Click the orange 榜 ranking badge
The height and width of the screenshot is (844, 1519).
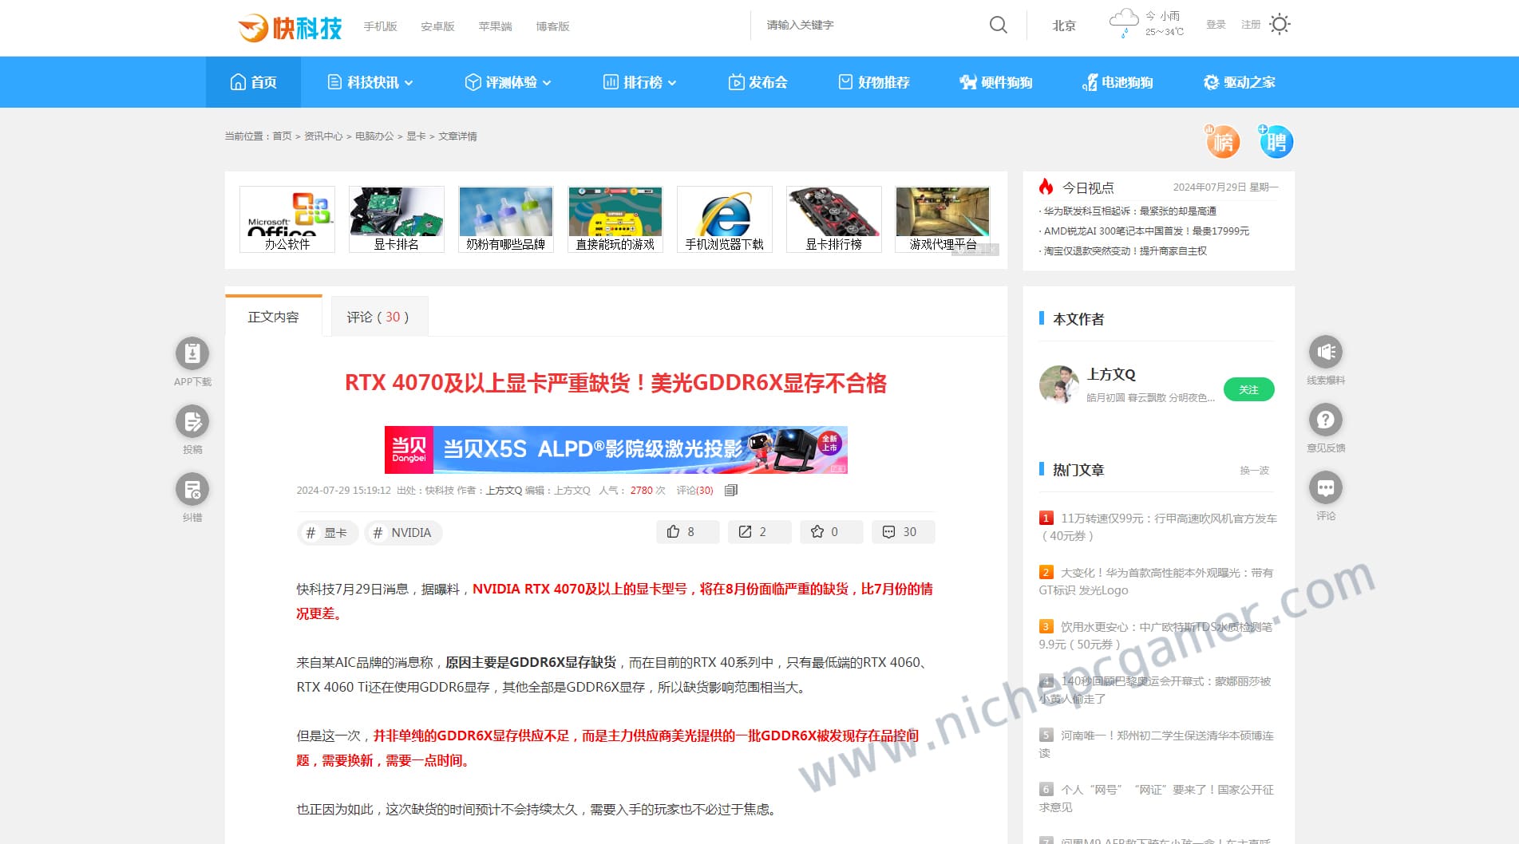[x=1222, y=142]
